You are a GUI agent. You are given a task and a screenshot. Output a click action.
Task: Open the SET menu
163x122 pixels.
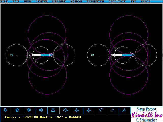[x=133, y=2]
